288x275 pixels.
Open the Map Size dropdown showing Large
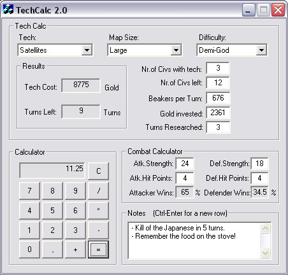[x=145, y=50]
